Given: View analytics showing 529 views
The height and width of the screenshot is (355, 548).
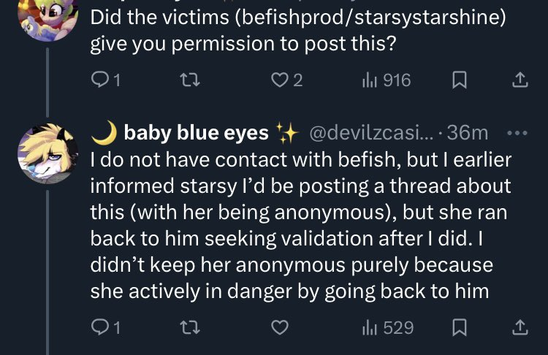Looking at the screenshot, I should 389,327.
